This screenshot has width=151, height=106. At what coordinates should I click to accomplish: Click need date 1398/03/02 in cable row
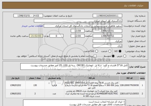[15, 85]
